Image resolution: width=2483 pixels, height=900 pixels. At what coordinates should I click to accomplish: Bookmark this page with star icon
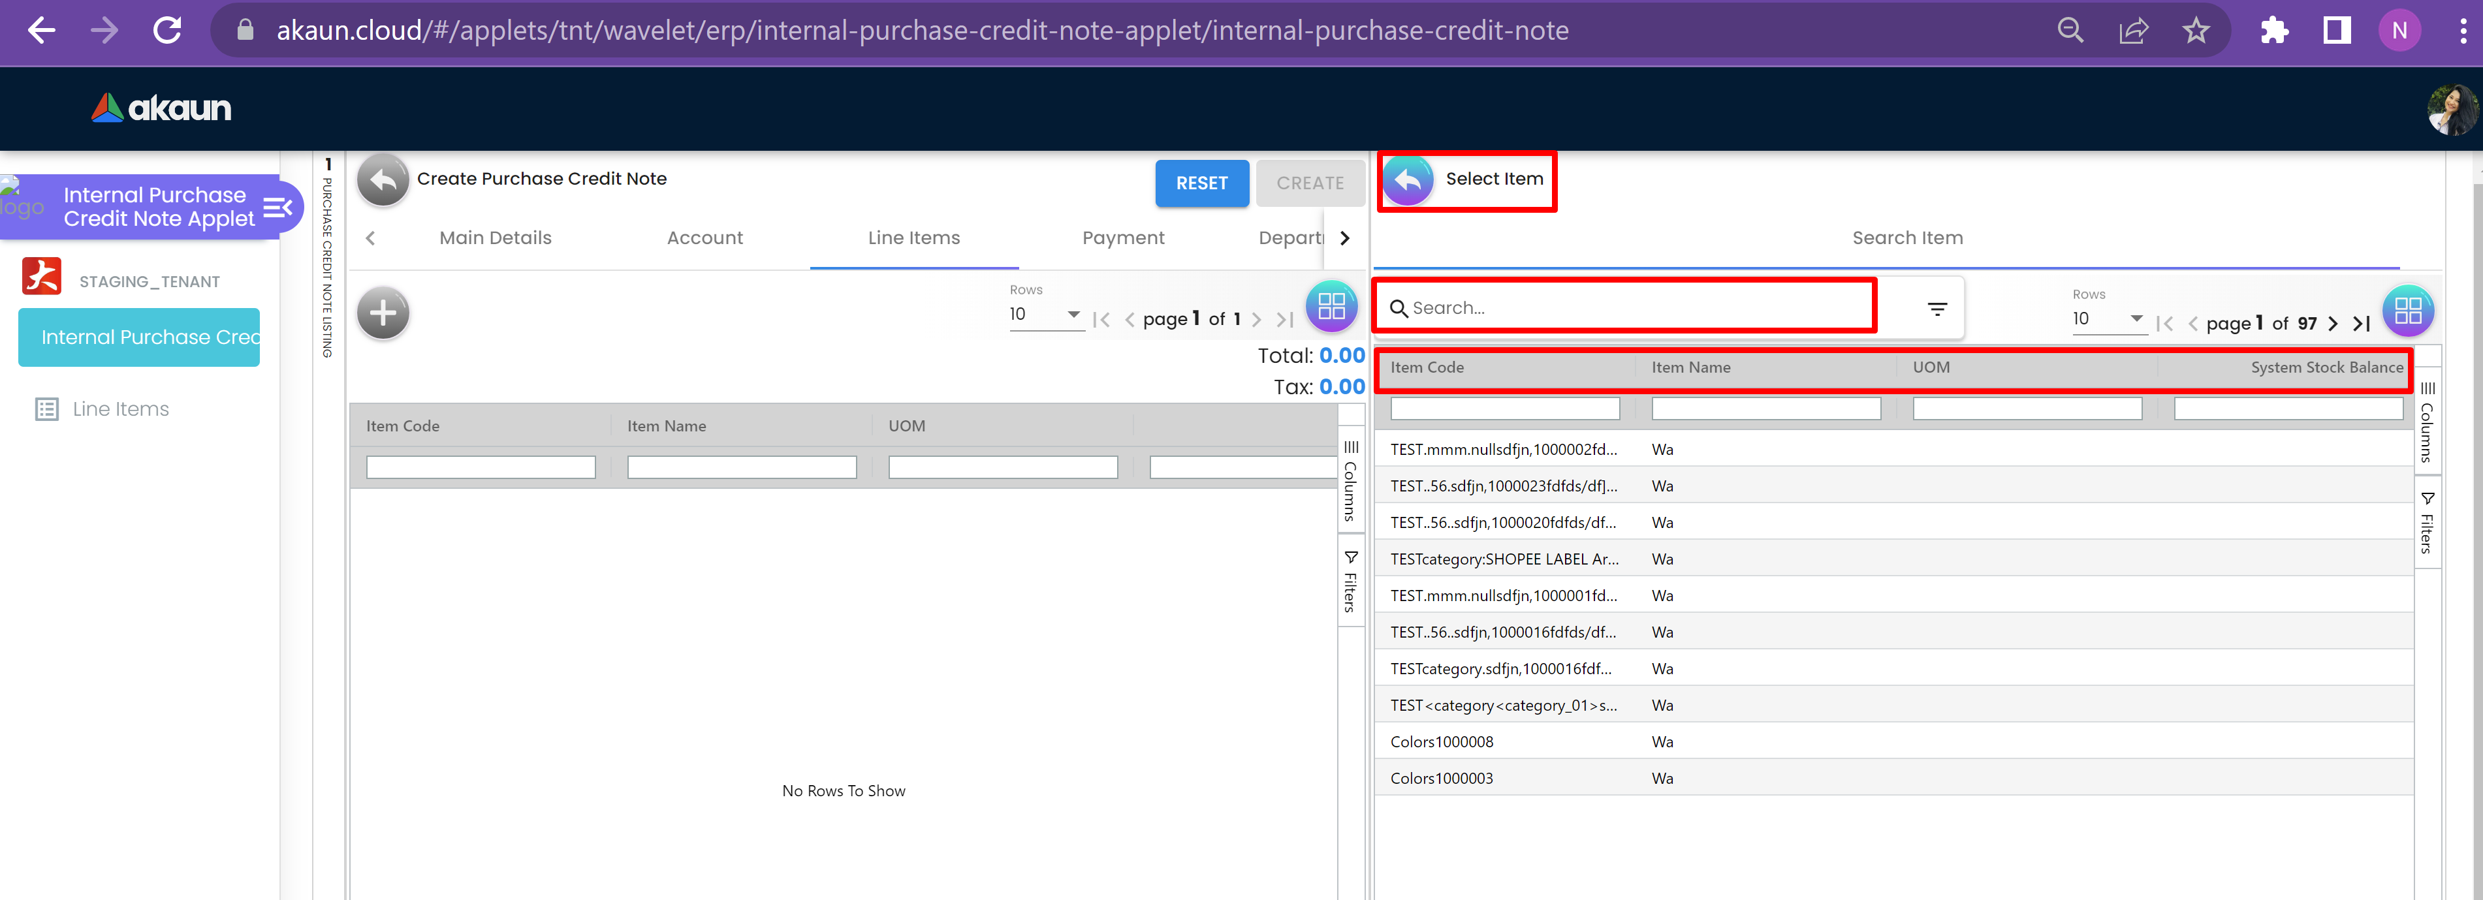[2196, 31]
